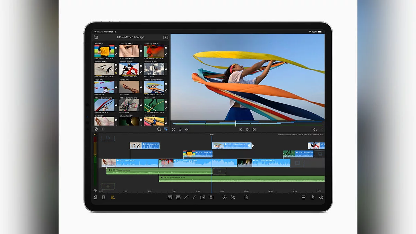416x234 pixels.
Task: Open the layout picker icon
Action: point(303,197)
